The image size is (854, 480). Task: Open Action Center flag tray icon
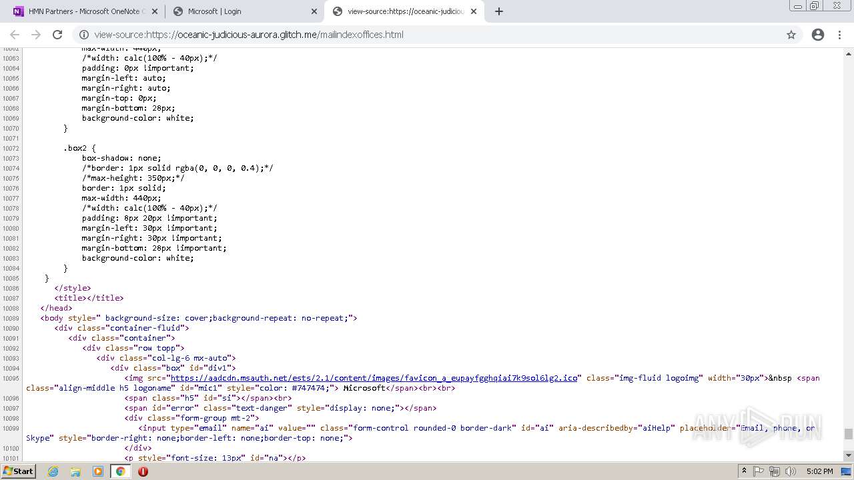[759, 471]
